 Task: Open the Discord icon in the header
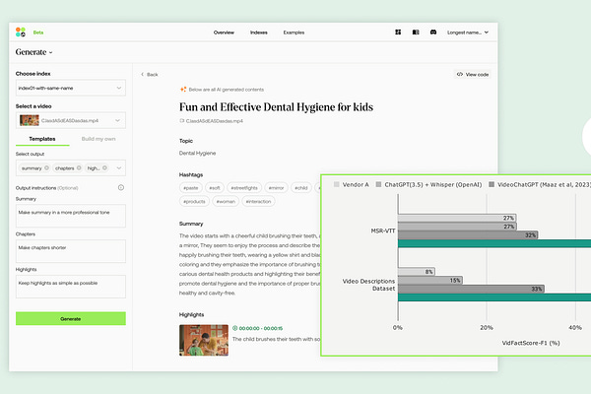(433, 33)
